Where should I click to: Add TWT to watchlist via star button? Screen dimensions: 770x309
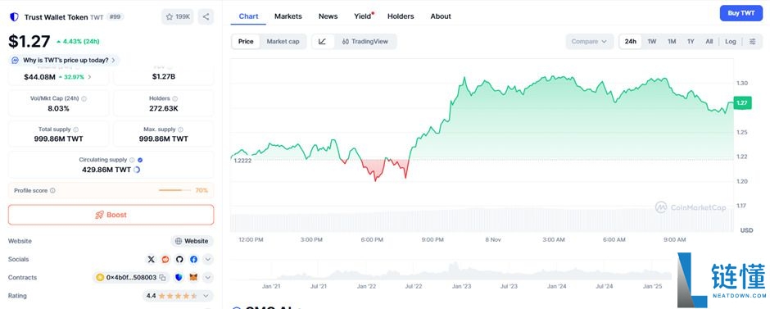coord(178,16)
